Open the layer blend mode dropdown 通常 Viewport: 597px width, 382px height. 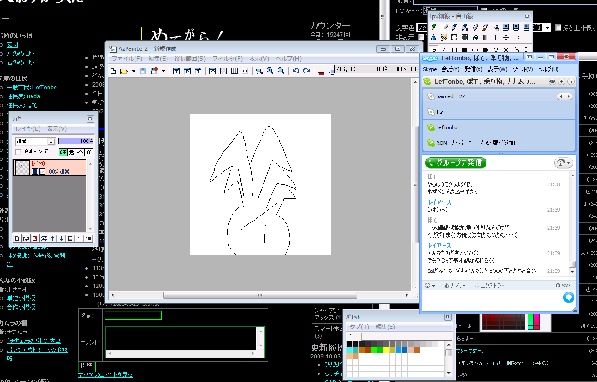click(x=35, y=142)
